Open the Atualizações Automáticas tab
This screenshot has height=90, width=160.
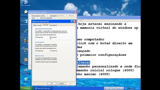57,16
